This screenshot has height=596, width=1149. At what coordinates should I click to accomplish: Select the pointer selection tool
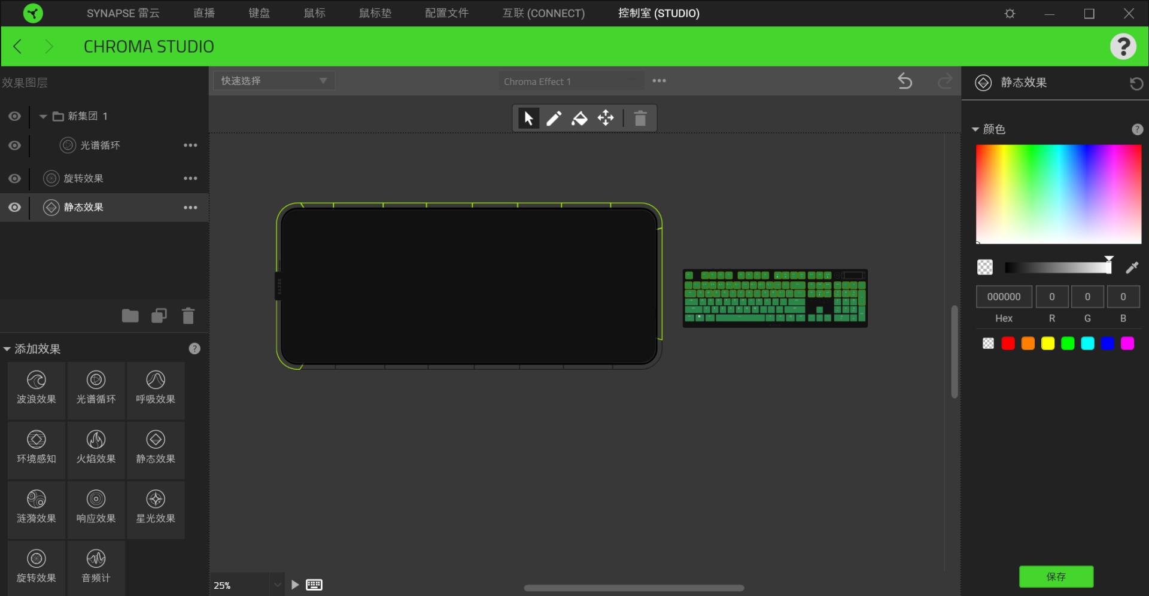528,118
